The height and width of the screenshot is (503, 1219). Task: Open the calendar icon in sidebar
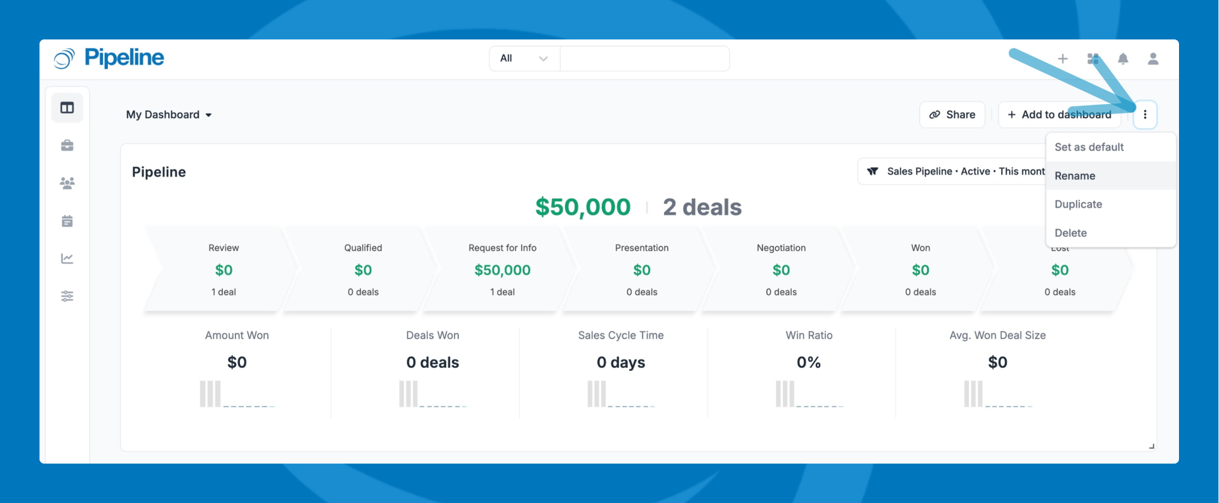tap(67, 221)
